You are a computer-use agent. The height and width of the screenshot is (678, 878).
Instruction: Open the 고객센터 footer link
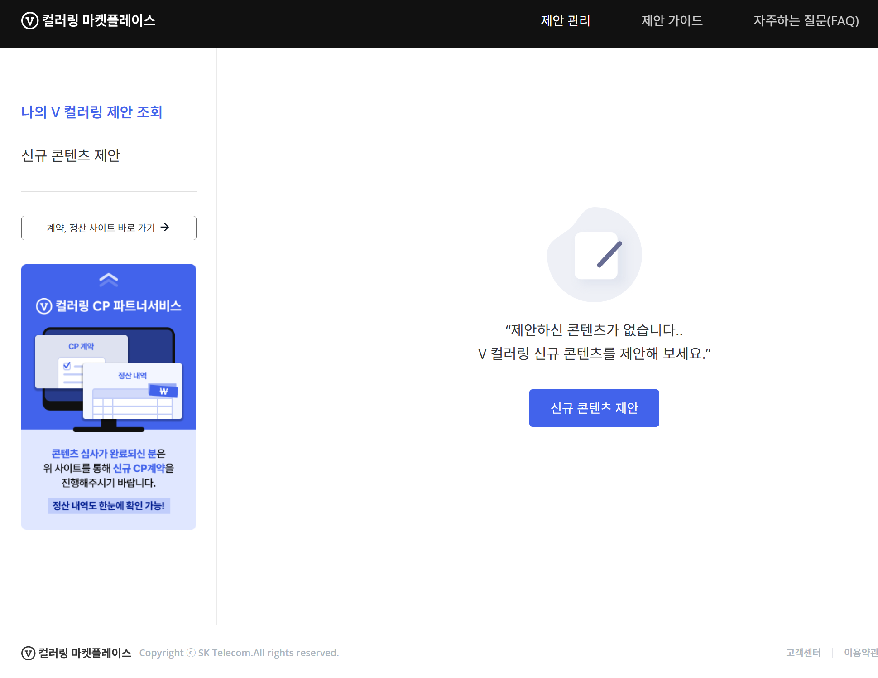(x=803, y=653)
